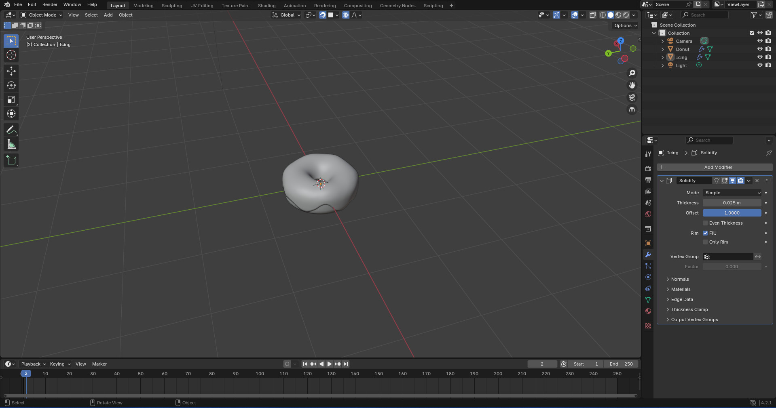Activate the Move tool
The image size is (776, 408).
11,71
